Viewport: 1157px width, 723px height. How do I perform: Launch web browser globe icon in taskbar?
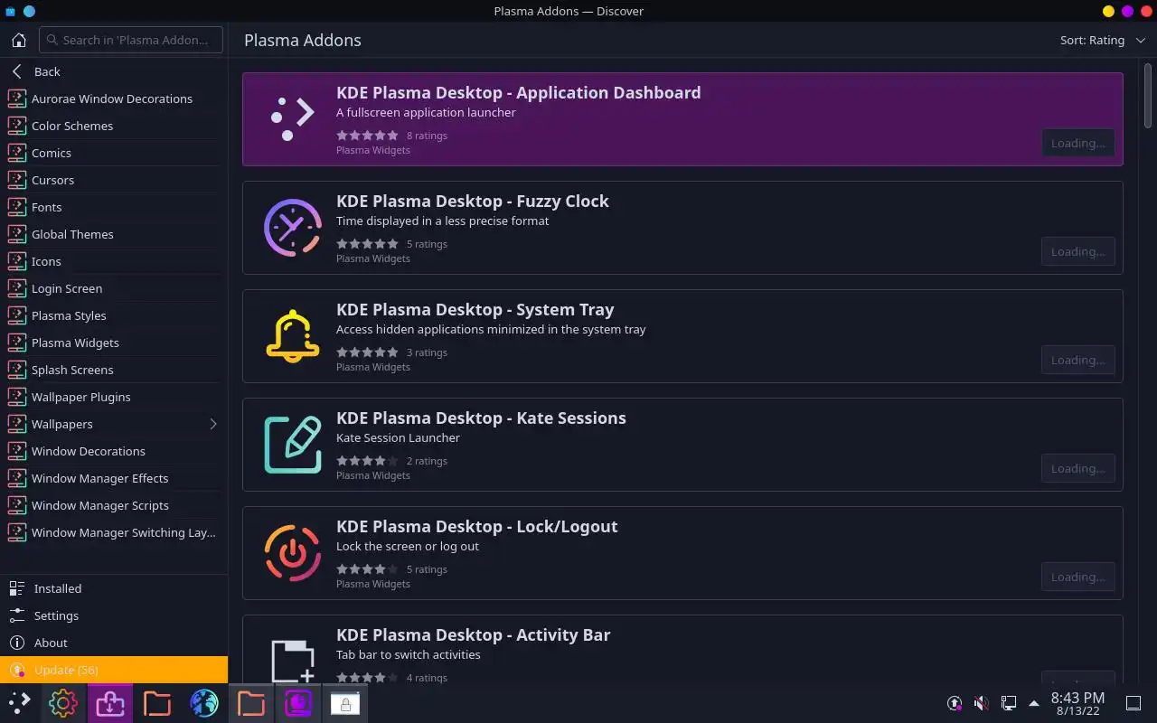pos(204,702)
